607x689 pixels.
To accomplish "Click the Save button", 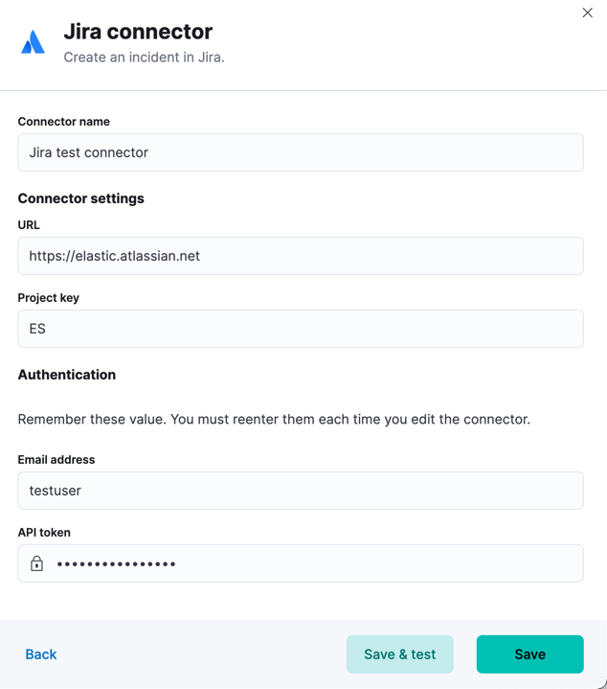I will tap(529, 655).
